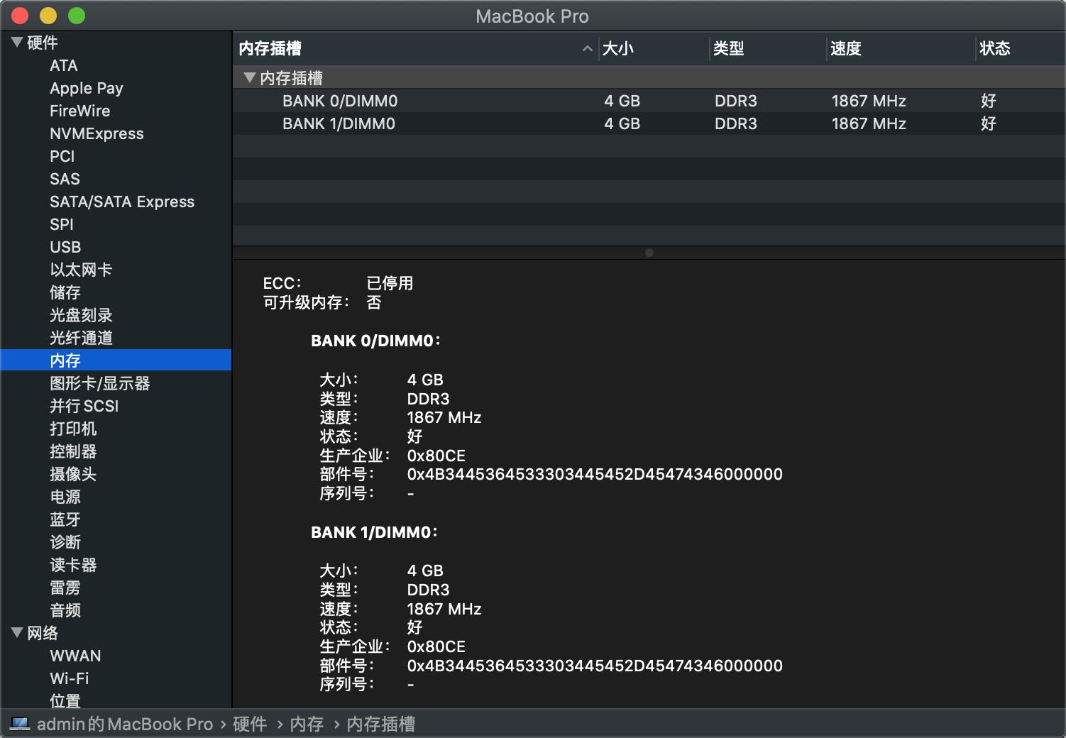Sort the table by the 大小 column

tap(617, 48)
